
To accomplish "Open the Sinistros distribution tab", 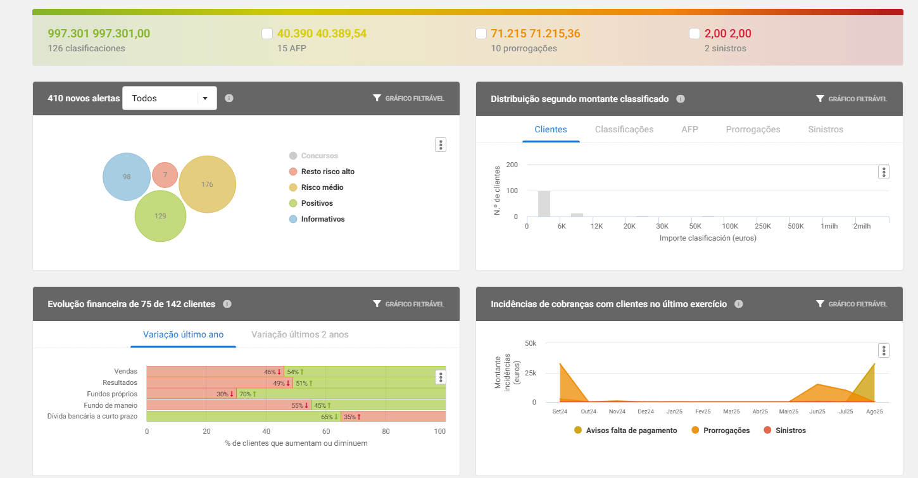I will click(826, 129).
